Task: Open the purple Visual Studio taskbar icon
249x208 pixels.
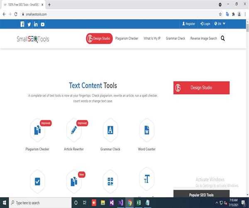Action: click(x=121, y=203)
